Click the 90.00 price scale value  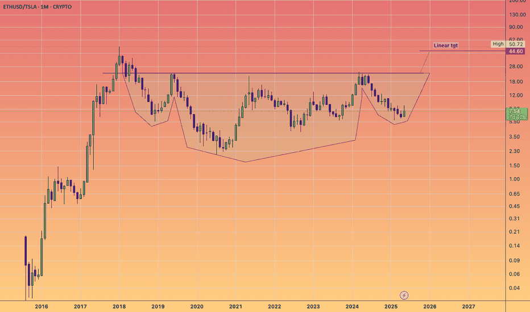point(516,27)
